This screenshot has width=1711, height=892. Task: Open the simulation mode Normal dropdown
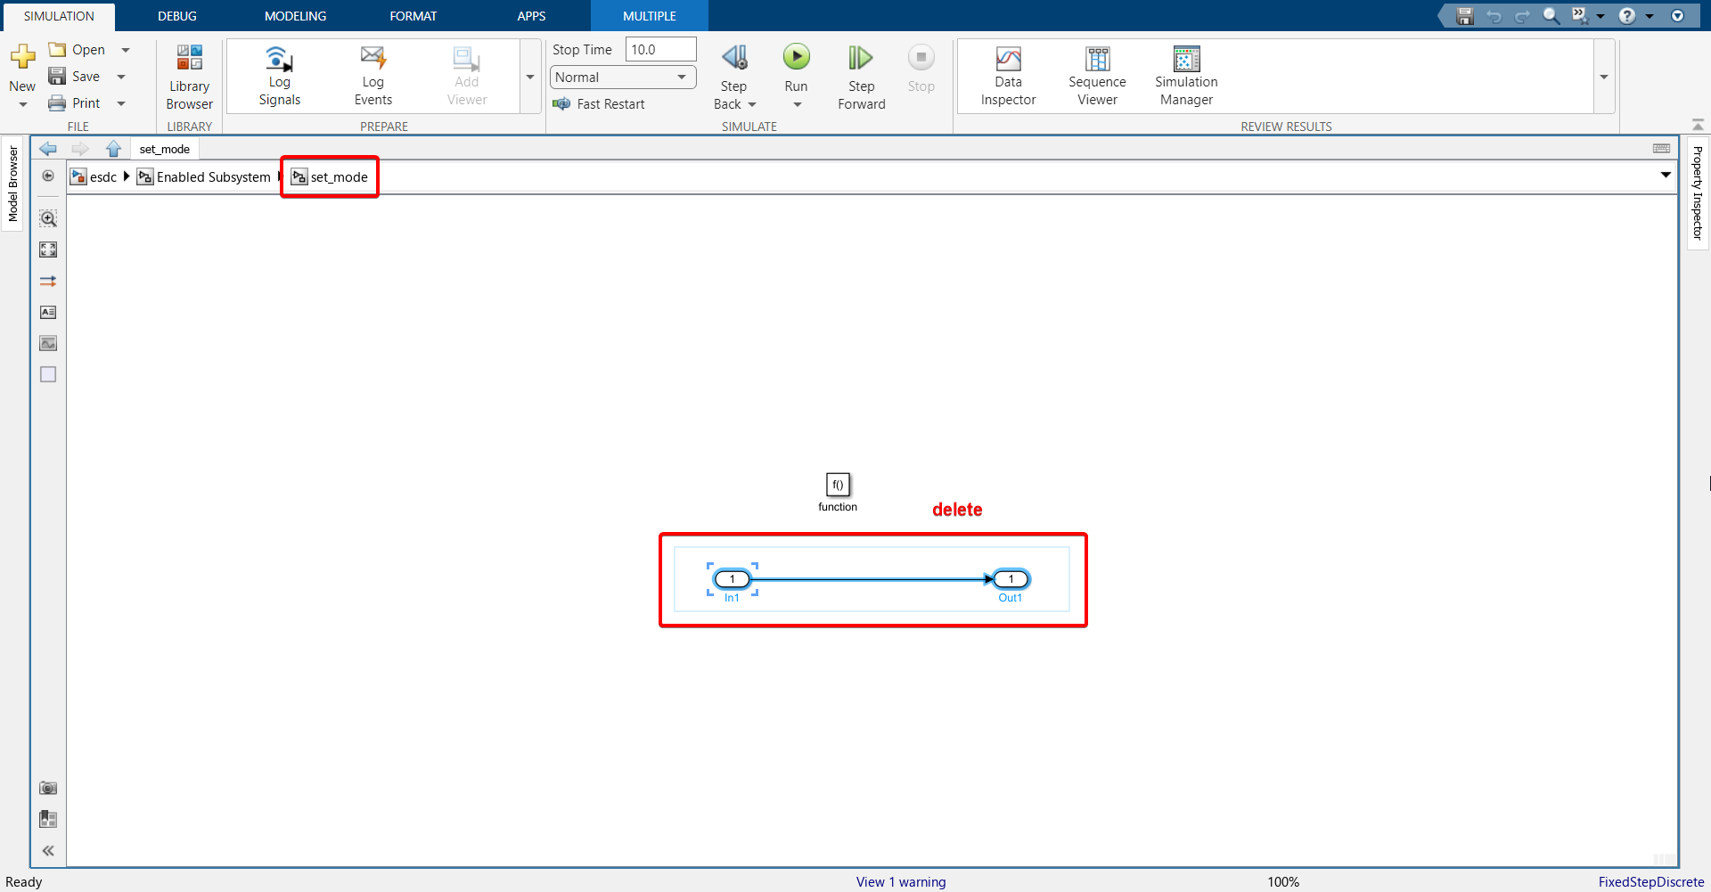pyautogui.click(x=623, y=78)
